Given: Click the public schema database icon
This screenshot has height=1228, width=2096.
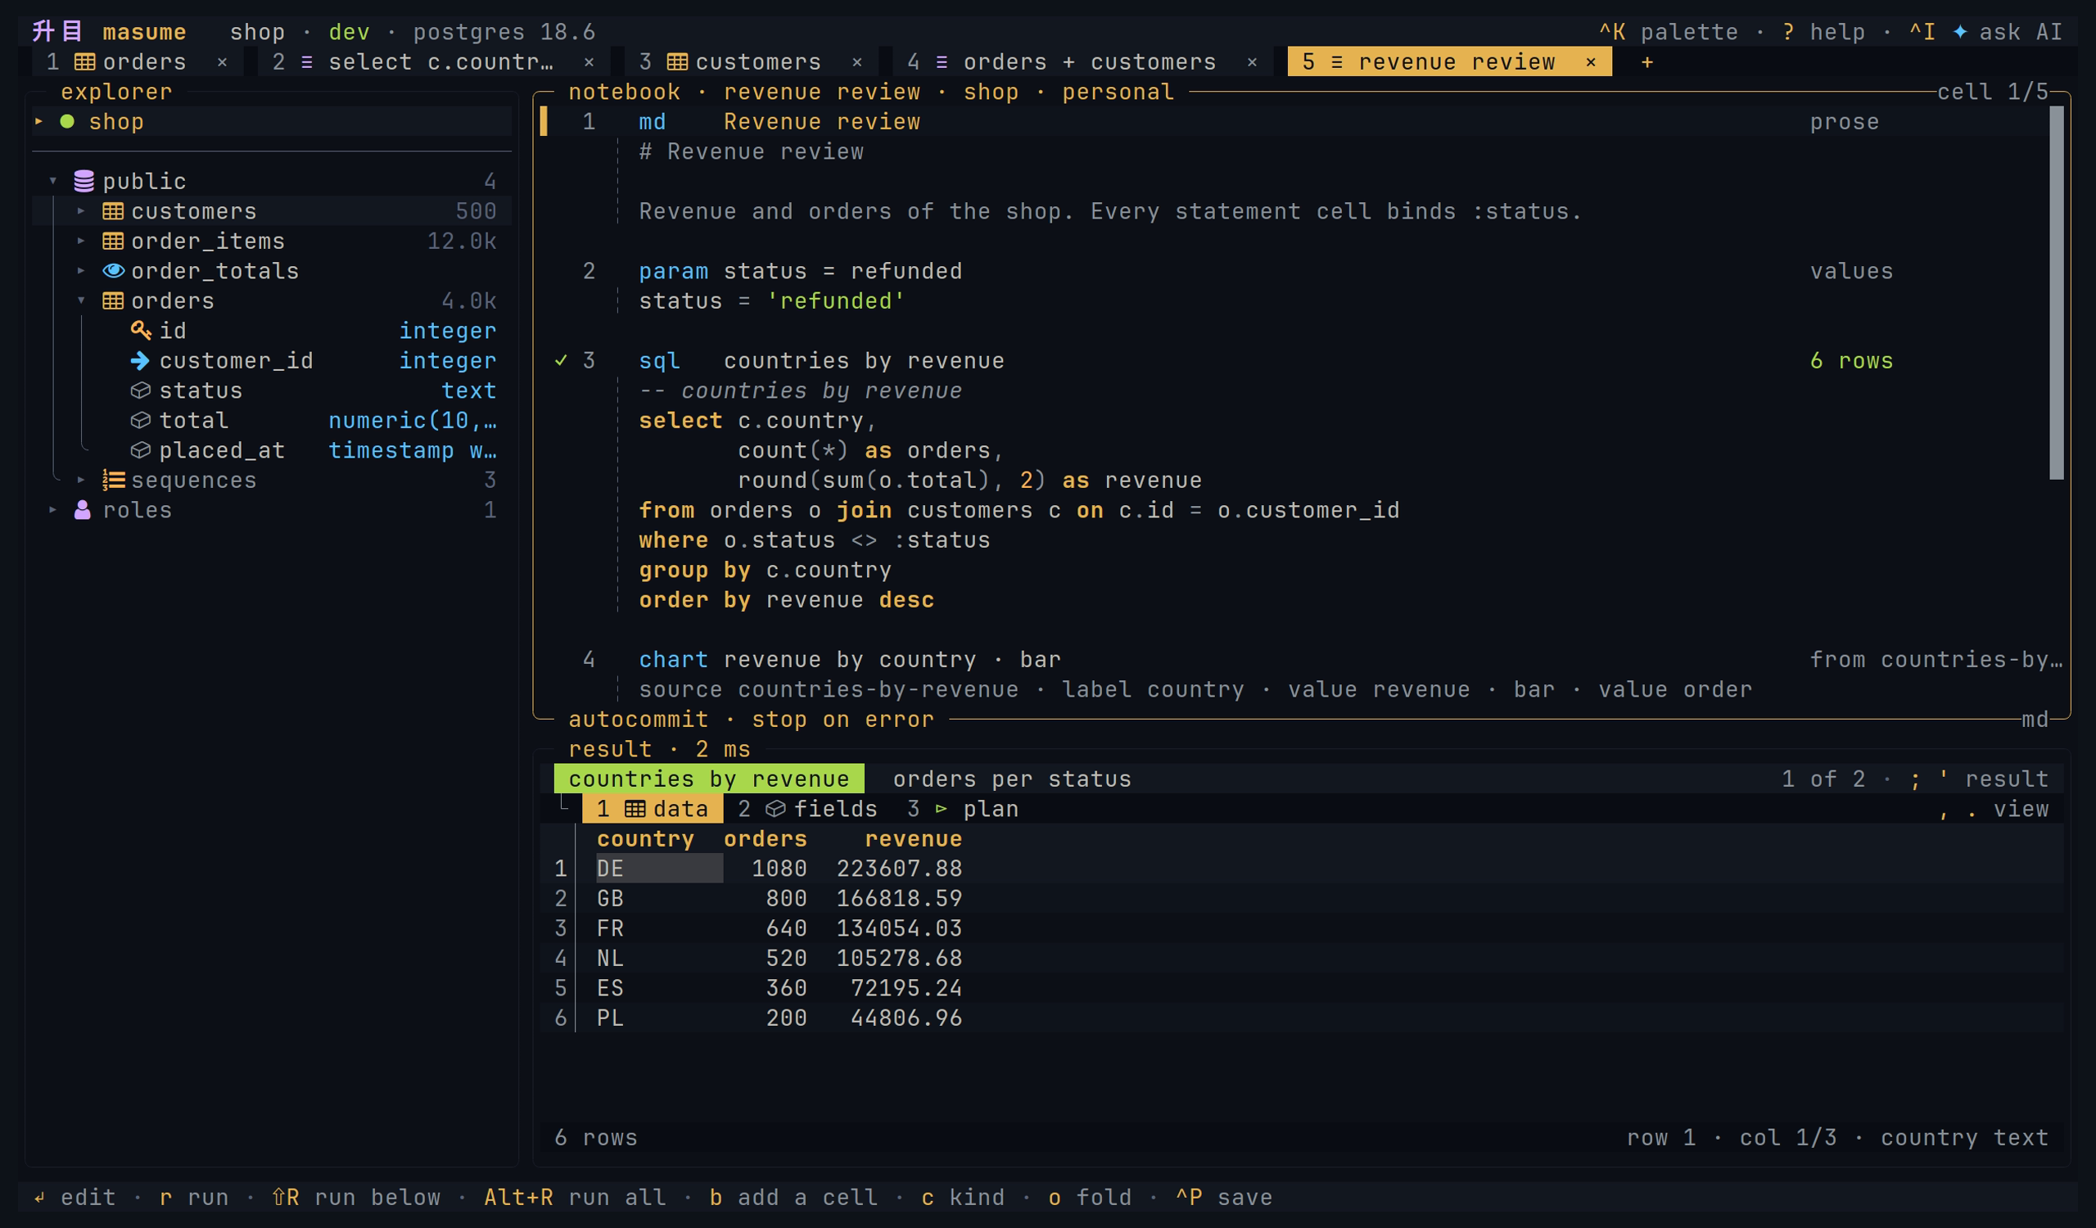Looking at the screenshot, I should (84, 181).
